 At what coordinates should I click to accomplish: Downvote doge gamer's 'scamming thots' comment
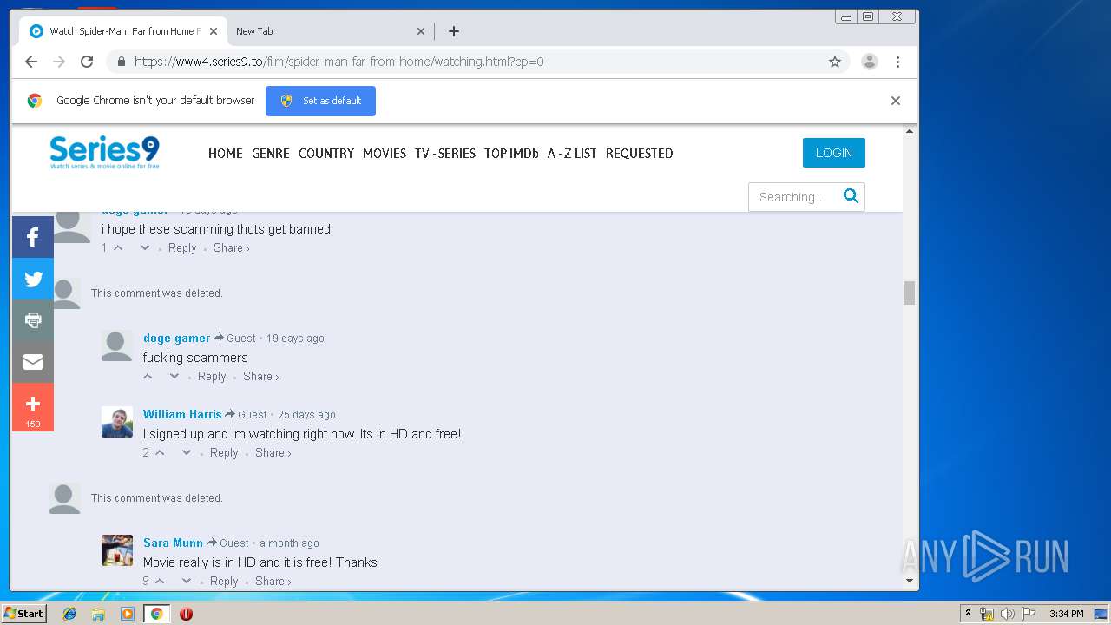145,248
